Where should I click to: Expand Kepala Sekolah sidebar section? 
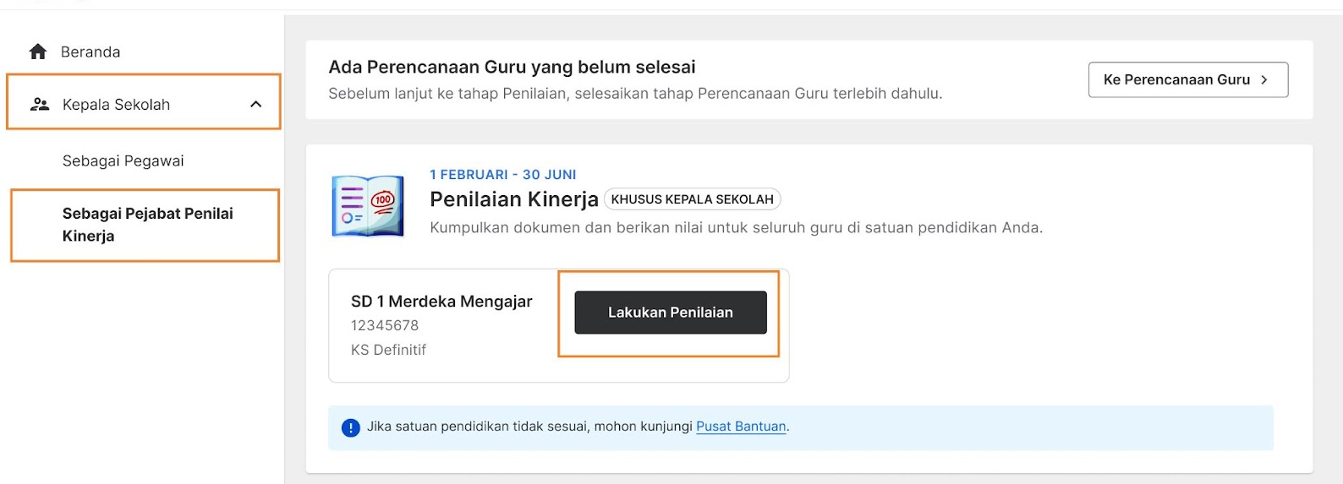pos(144,102)
